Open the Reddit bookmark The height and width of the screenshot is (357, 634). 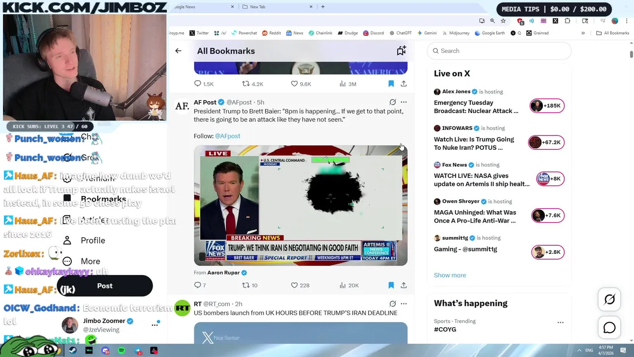point(271,33)
